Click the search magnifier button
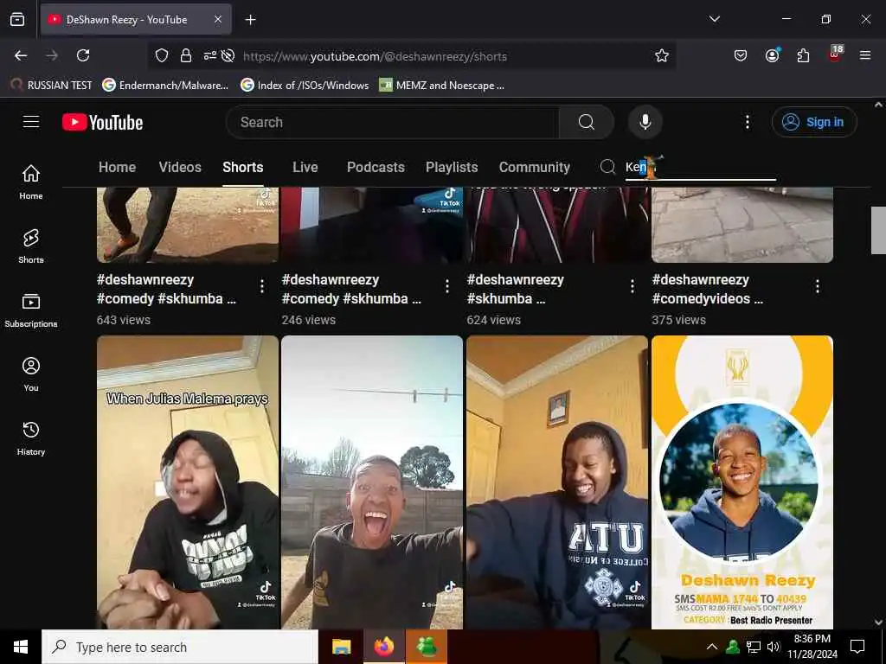Image resolution: width=886 pixels, height=664 pixels. (586, 122)
